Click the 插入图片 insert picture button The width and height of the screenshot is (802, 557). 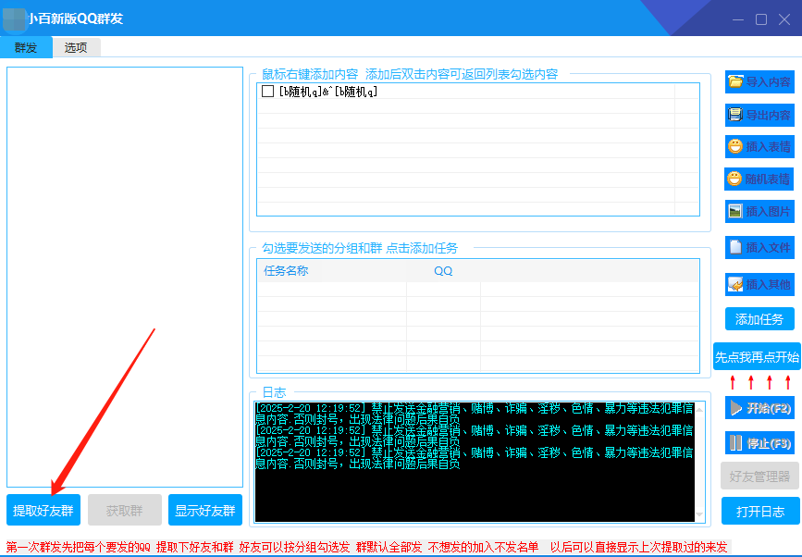(759, 211)
